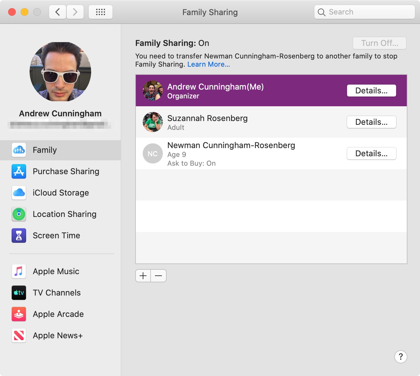
Task: Open the Apple News+ icon
Action: pyautogui.click(x=19, y=335)
